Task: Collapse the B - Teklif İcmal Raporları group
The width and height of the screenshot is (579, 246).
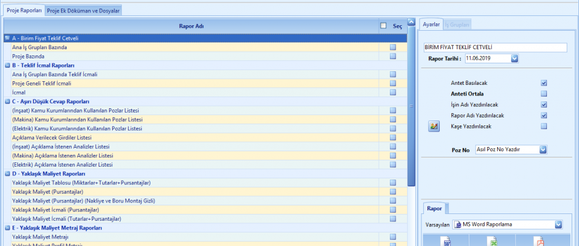Action: click(x=7, y=65)
